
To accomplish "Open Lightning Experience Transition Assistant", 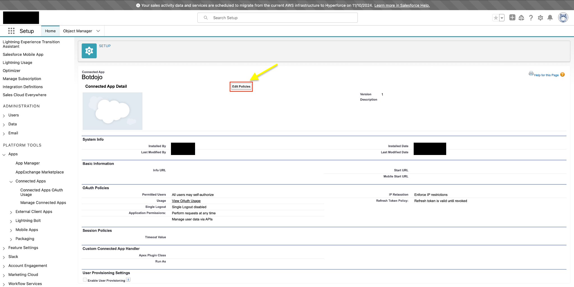I will tap(31, 44).
